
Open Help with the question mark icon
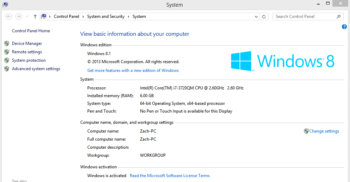pos(344,27)
